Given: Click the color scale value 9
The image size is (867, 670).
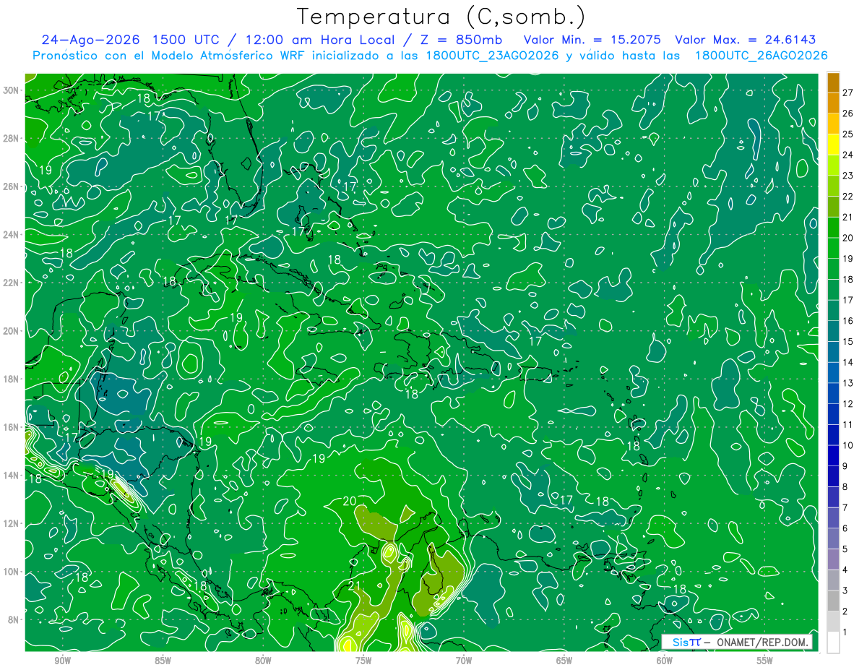Looking at the screenshot, I should (846, 466).
